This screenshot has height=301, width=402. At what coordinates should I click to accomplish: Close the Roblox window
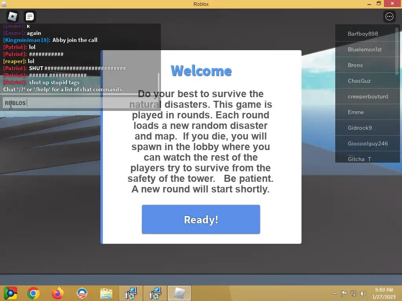[x=393, y=4]
